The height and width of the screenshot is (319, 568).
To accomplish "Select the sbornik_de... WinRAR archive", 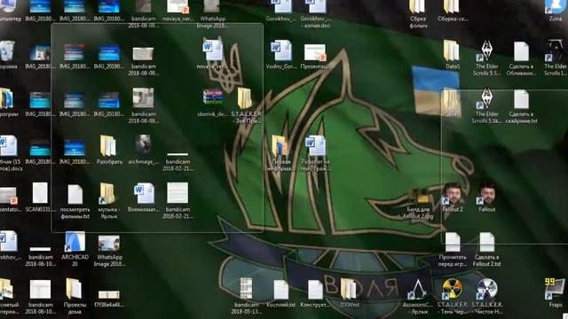I will tap(212, 103).
